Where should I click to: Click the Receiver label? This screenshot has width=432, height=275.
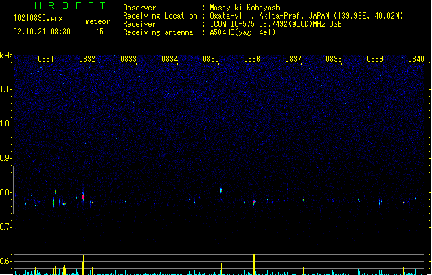(x=139, y=24)
